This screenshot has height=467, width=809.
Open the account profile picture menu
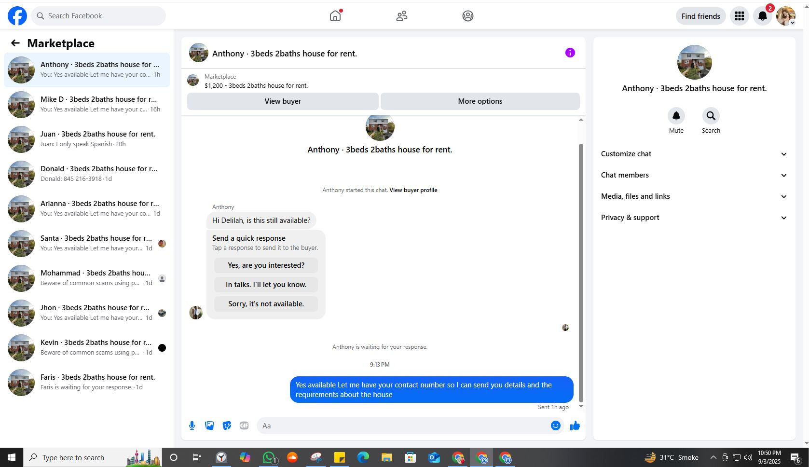point(786,16)
